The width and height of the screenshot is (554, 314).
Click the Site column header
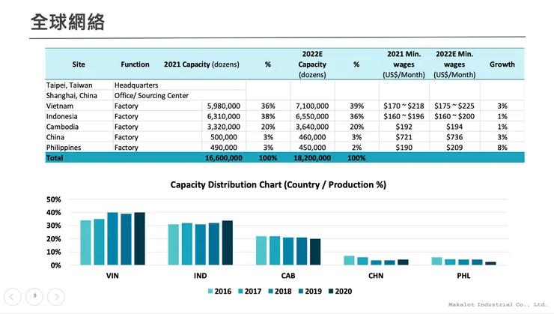pyautogui.click(x=79, y=64)
